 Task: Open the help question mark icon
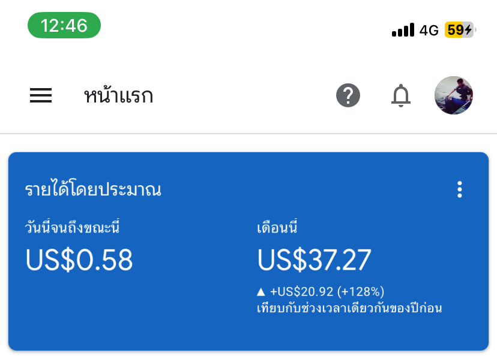click(348, 95)
